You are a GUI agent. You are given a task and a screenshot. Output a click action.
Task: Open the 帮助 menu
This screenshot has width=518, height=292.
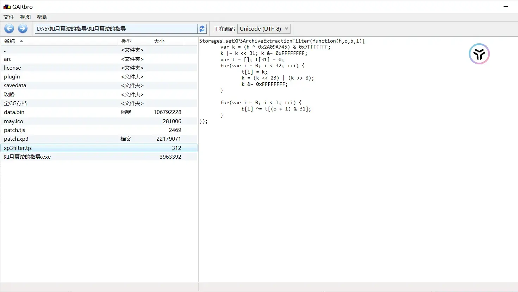pyautogui.click(x=42, y=17)
